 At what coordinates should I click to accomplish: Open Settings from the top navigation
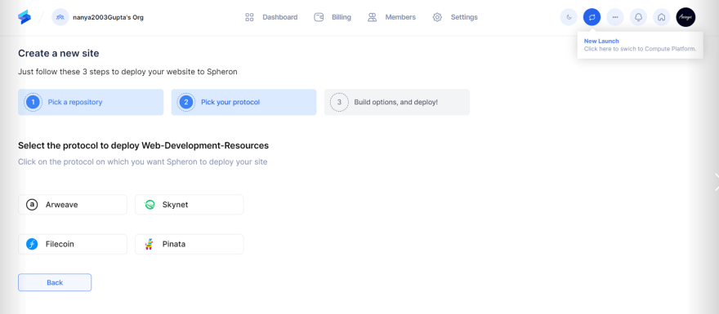click(455, 17)
